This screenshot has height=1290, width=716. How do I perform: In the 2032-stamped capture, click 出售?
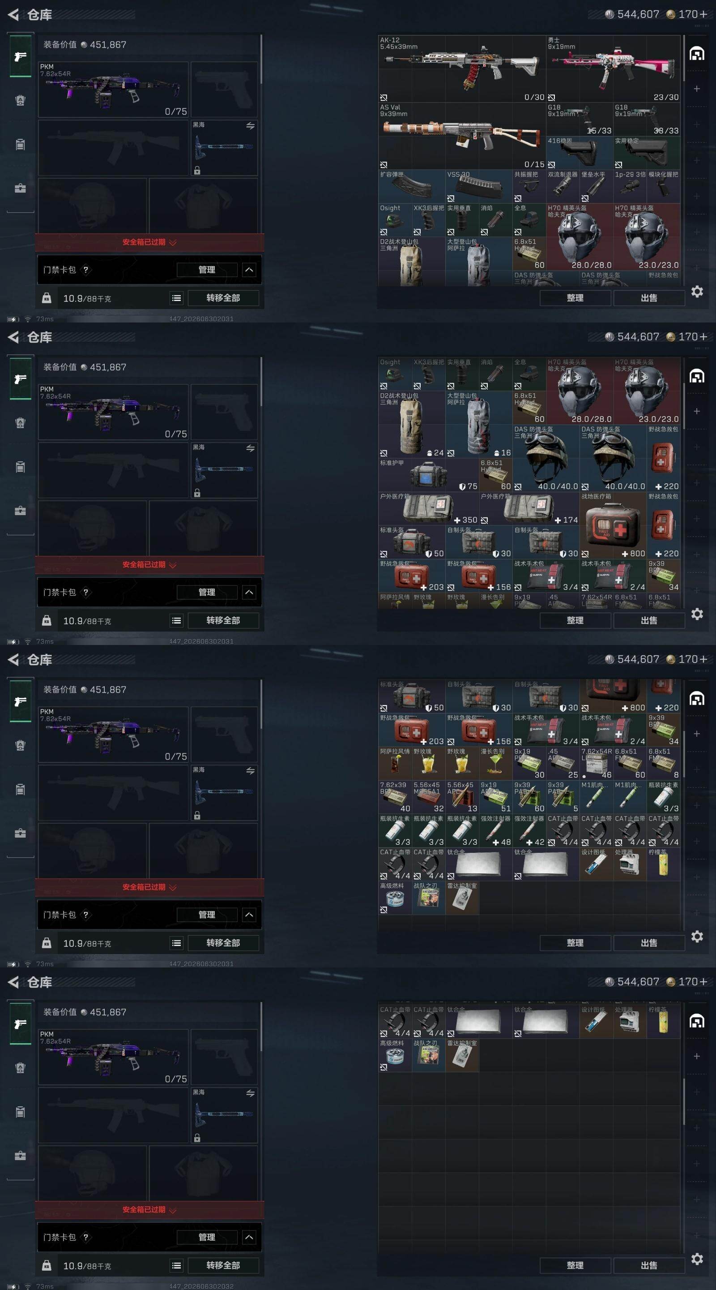point(649,1265)
